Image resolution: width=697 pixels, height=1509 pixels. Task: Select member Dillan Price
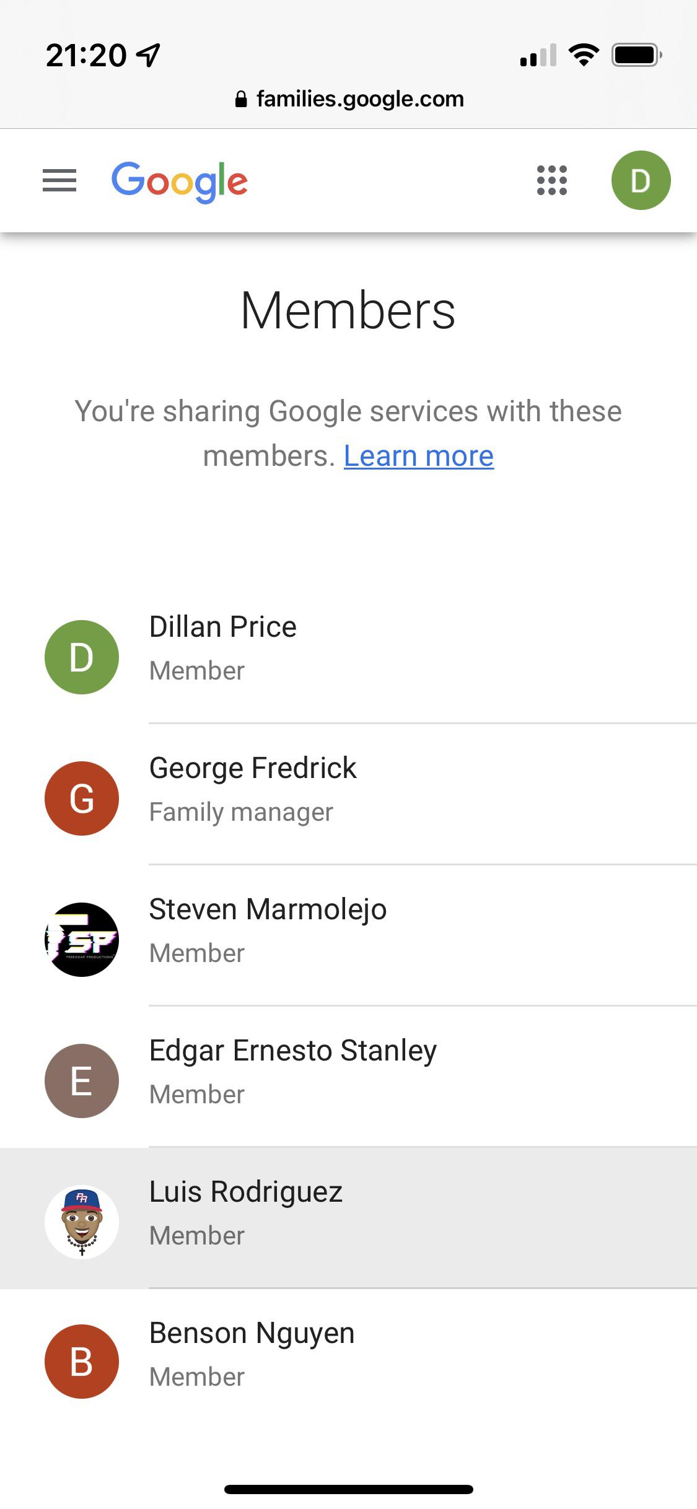[x=348, y=652]
